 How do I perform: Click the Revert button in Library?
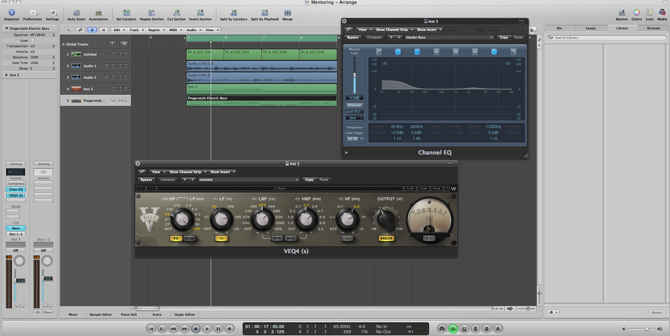point(657,313)
